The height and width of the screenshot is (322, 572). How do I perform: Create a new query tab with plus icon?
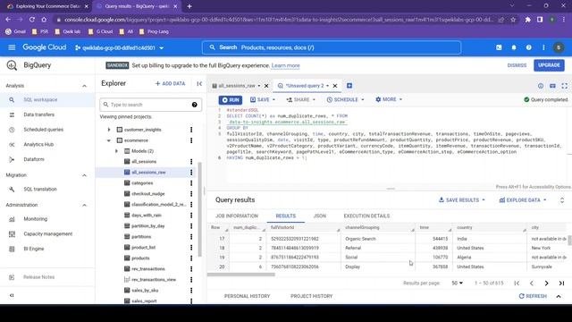(349, 86)
